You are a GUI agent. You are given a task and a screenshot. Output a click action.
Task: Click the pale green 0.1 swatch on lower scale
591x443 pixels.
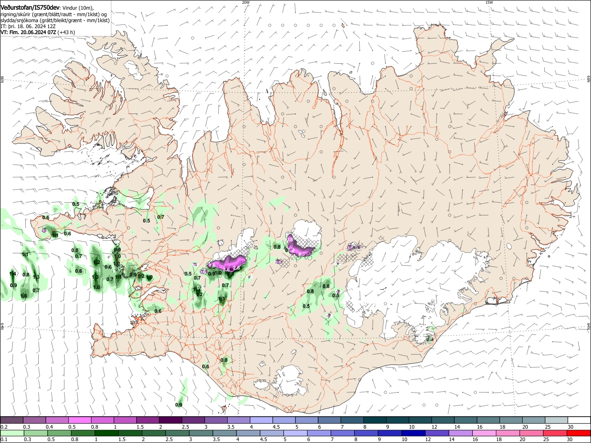click(12, 433)
